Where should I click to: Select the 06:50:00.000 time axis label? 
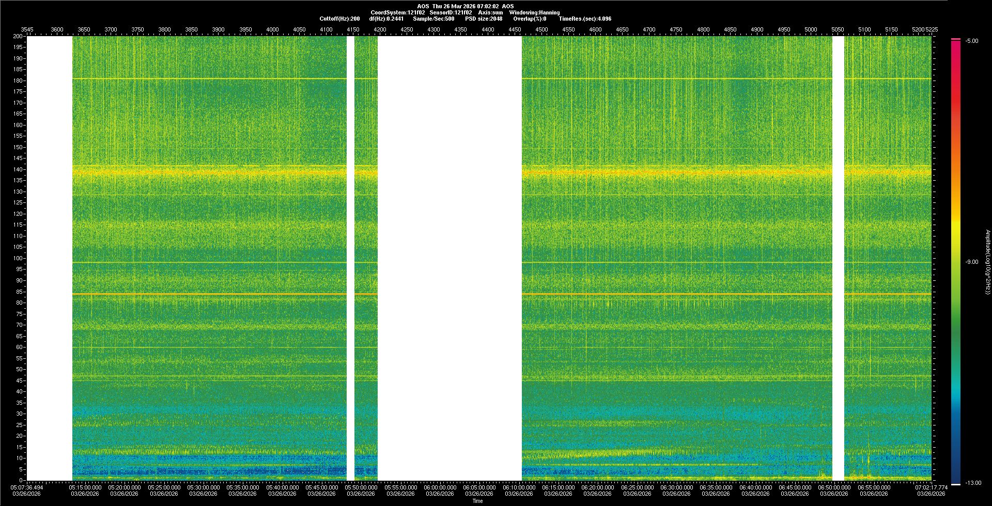[x=834, y=487]
